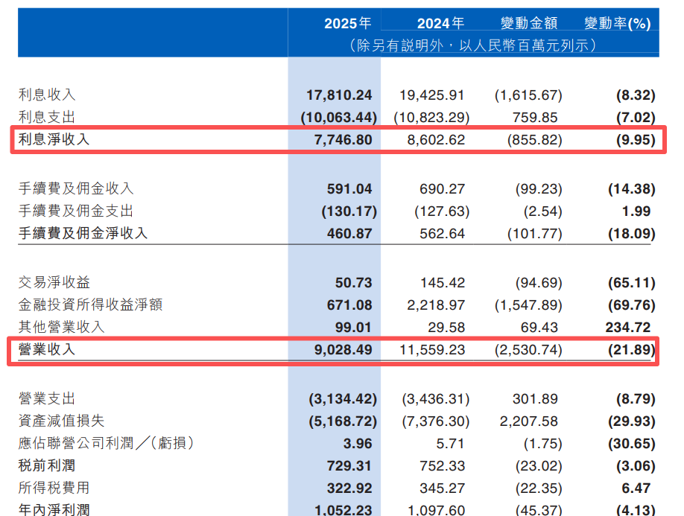The height and width of the screenshot is (516, 684).
Task: Select the 營業收入 row label
Action: pos(47,349)
